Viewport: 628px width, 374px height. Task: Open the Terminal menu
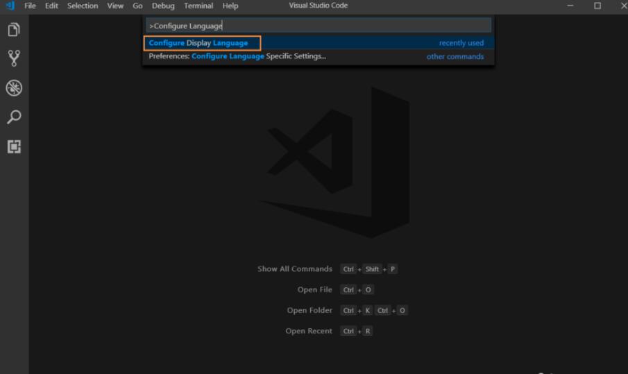[x=198, y=6]
